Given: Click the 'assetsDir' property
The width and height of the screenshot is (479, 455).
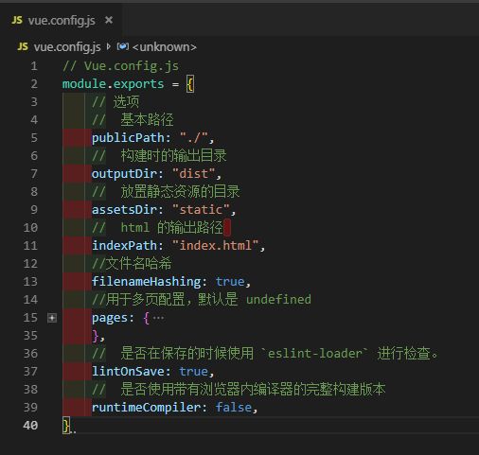Looking at the screenshot, I should pyautogui.click(x=124, y=210).
